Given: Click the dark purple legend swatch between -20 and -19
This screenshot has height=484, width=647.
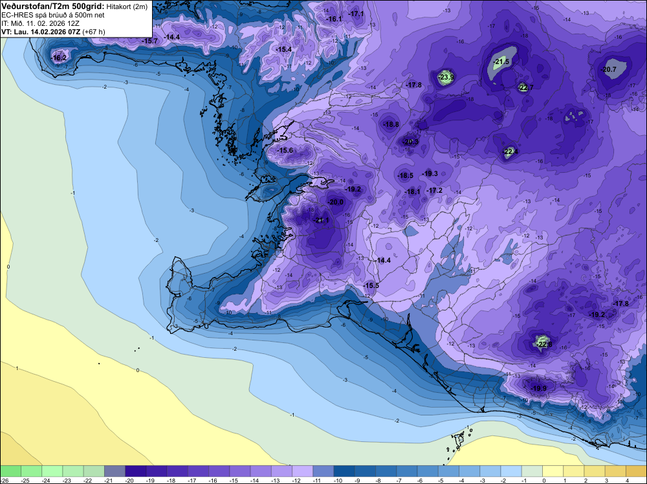Looking at the screenshot, I should coord(136,471).
